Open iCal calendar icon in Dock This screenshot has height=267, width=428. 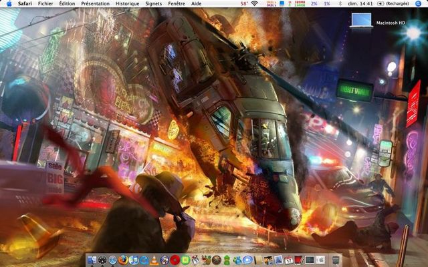click(x=289, y=260)
